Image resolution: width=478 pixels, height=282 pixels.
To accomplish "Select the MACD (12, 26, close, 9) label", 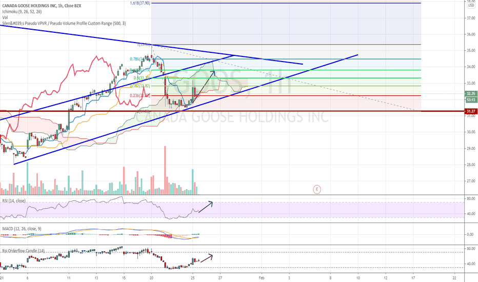I will pyautogui.click(x=22, y=229).
